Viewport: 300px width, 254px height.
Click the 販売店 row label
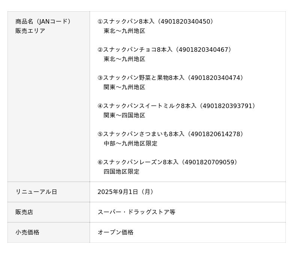24,212
